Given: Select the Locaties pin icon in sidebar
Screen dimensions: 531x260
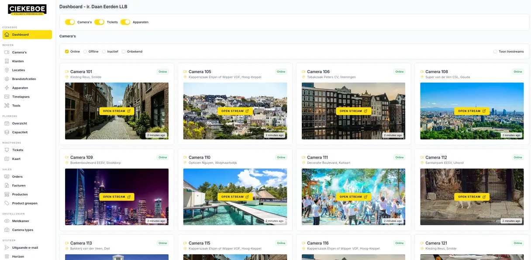Looking at the screenshot, I should click(x=7, y=70).
